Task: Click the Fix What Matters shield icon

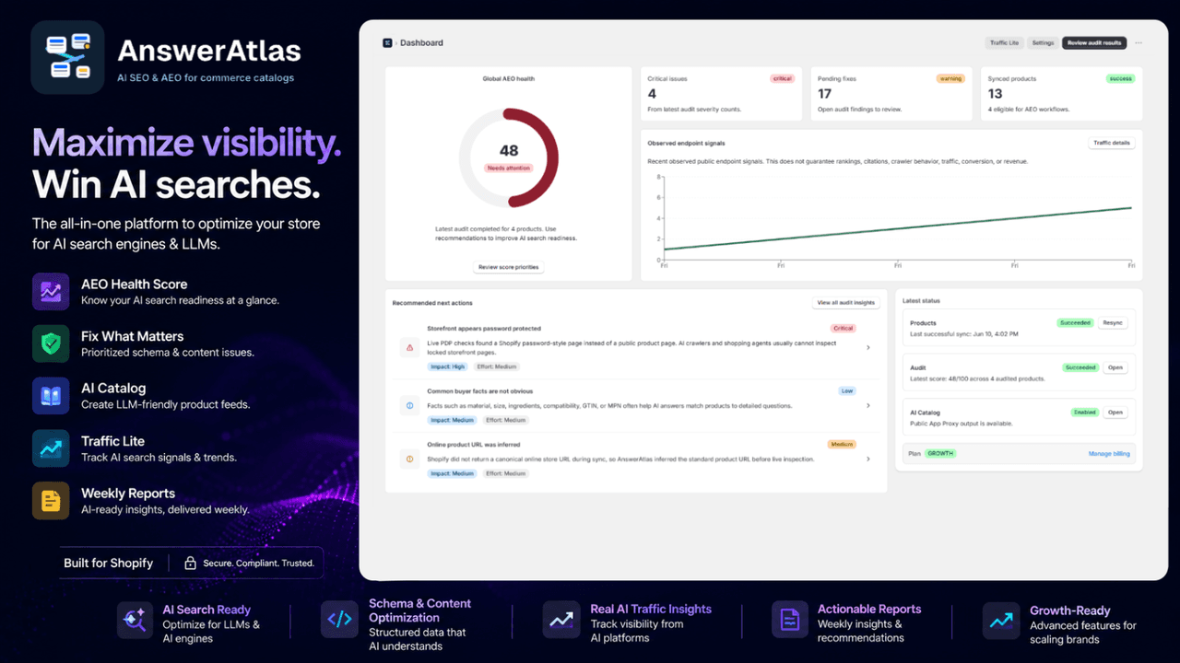Action: [x=50, y=343]
